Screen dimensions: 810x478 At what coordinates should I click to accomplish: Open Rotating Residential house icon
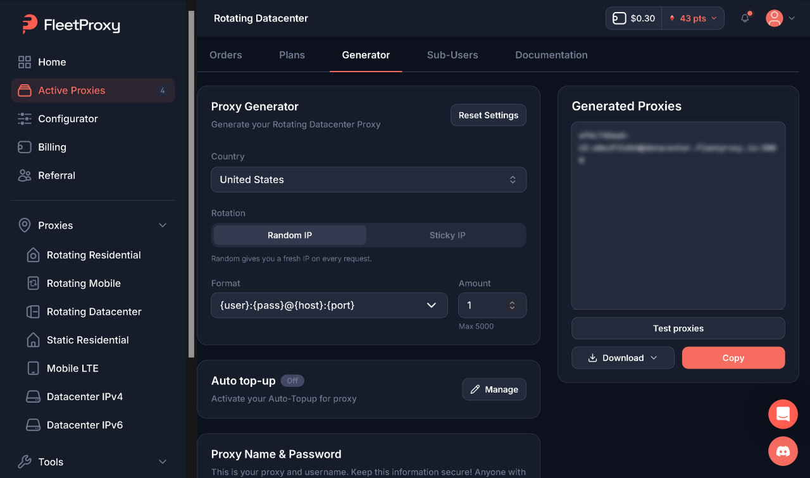[33, 255]
